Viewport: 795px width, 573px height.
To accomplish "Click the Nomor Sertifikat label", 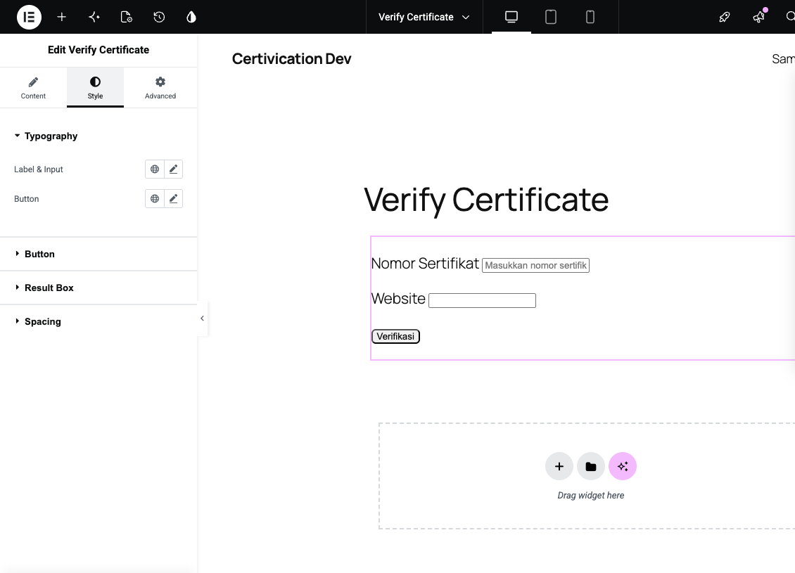I will tap(425, 264).
